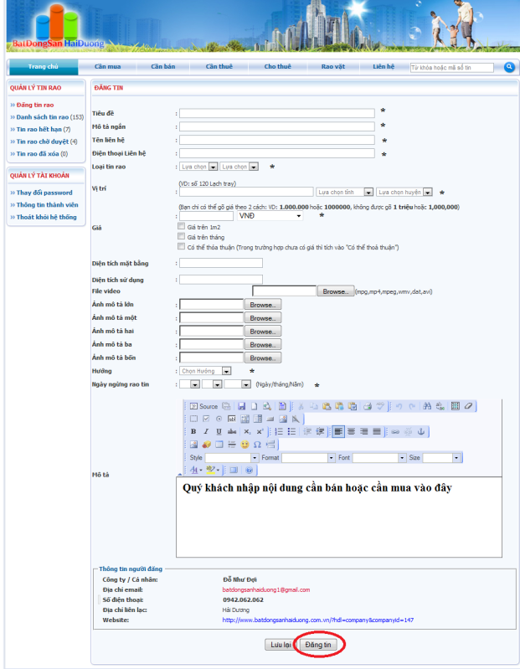Open the Find binoculars icon
The image size is (520, 669).
[x=427, y=406]
